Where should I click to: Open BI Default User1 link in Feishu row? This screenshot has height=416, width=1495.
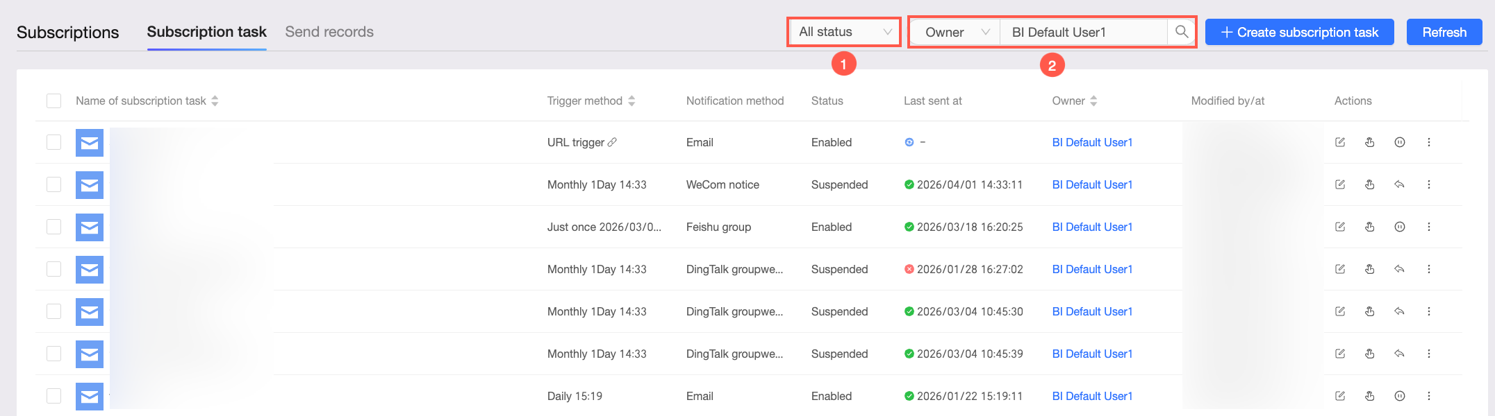1092,227
